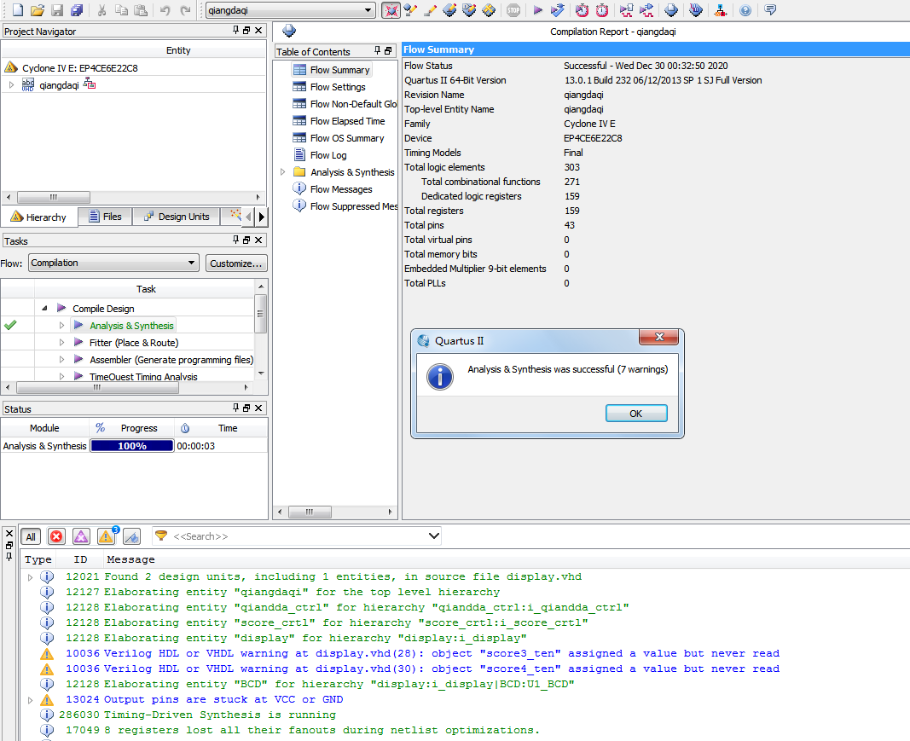This screenshot has width=910, height=741.
Task: Open Flow OS Summary report
Action: pos(339,138)
